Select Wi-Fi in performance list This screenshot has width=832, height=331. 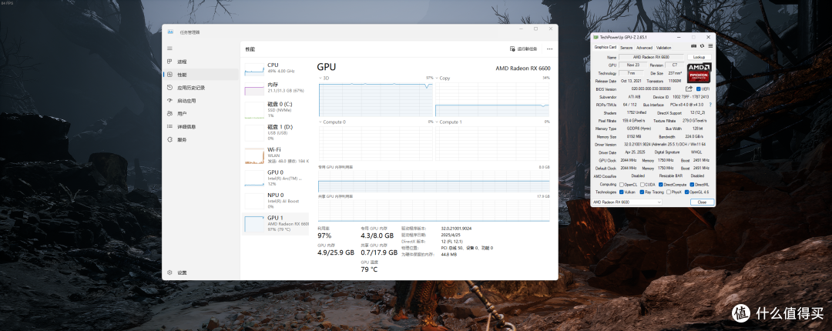pos(275,155)
